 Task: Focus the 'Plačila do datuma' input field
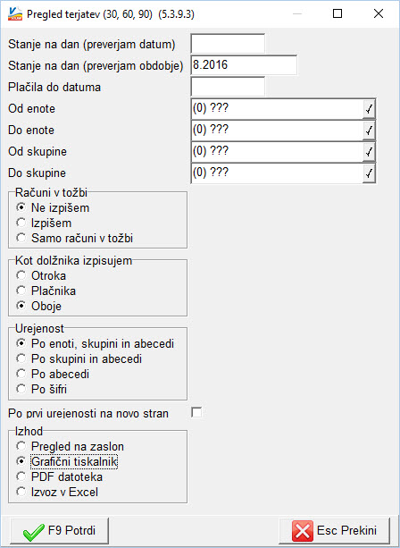pos(228,87)
